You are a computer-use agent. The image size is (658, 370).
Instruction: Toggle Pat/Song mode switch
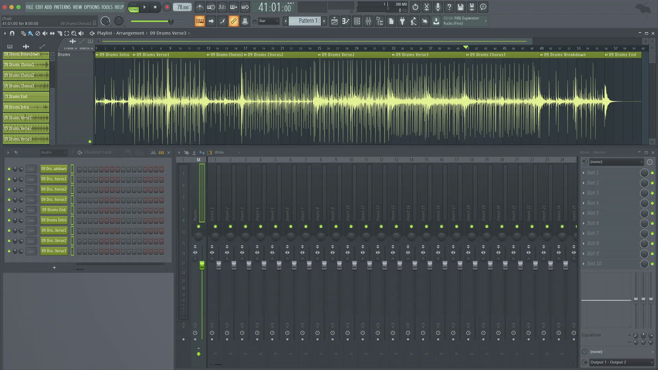[133, 7]
